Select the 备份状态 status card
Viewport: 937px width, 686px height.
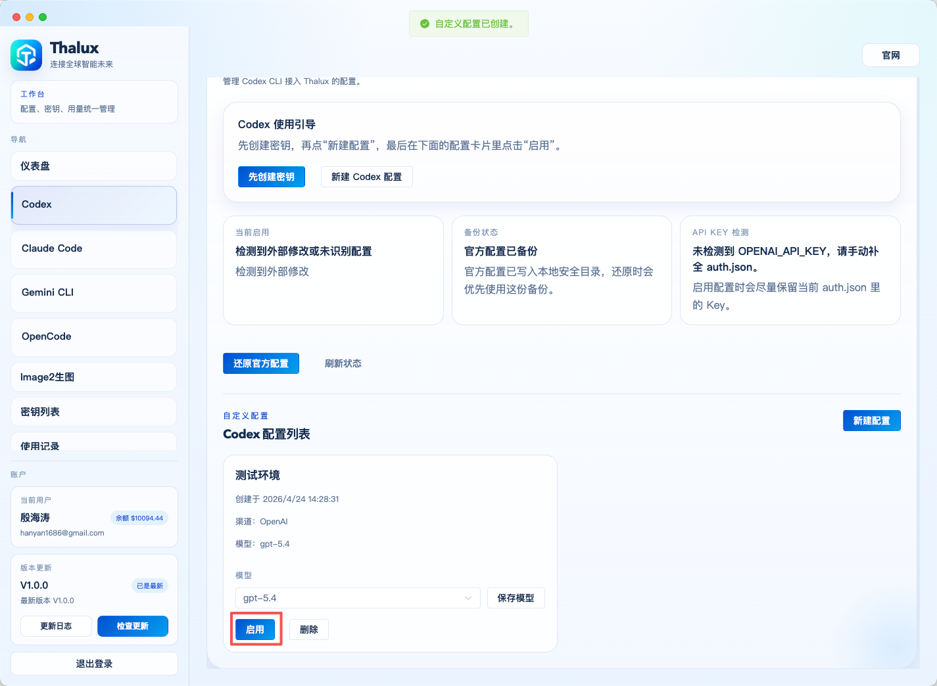pyautogui.click(x=562, y=270)
